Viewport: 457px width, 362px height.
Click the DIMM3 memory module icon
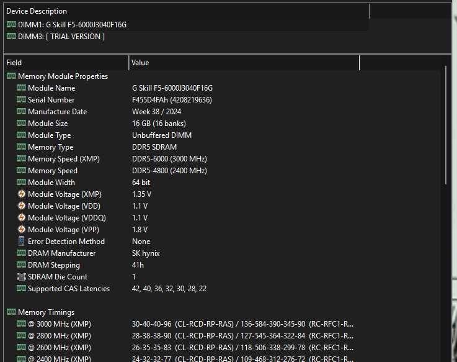coord(11,36)
